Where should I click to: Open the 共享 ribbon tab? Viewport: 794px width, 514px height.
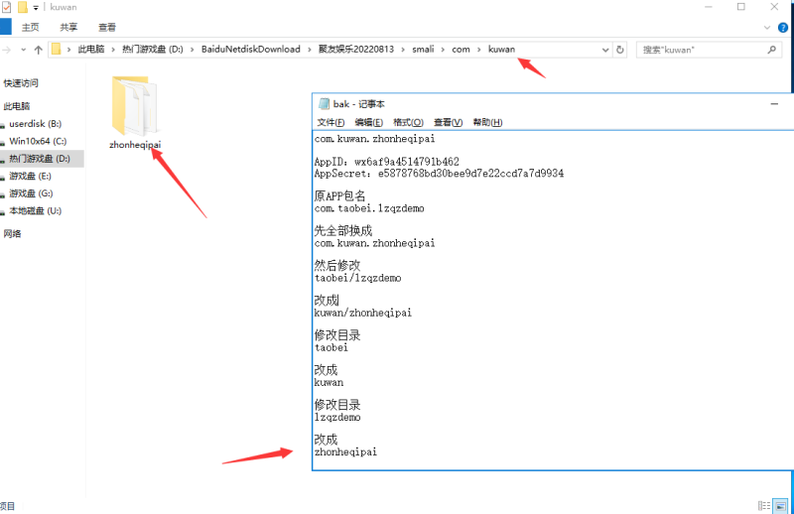68,28
